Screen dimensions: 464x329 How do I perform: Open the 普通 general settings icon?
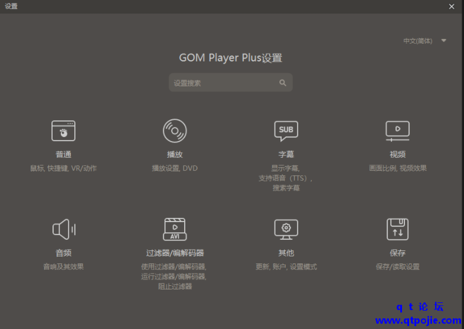[63, 131]
